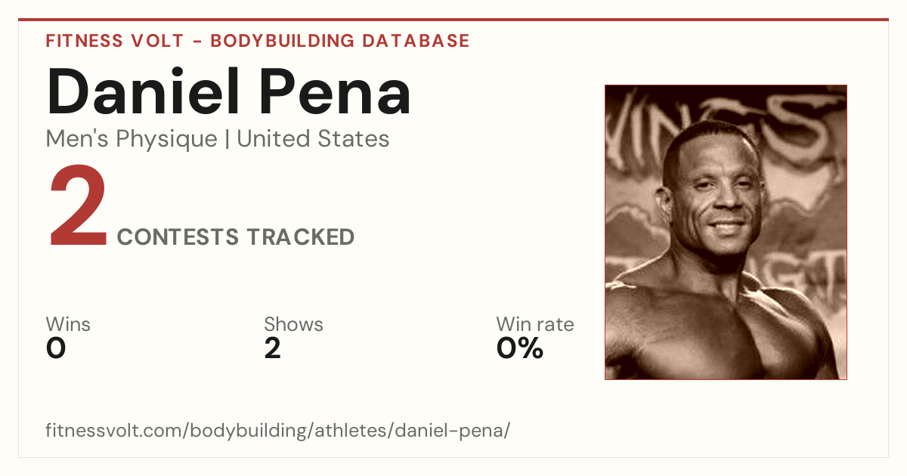Click the 0% win rate value
The height and width of the screenshot is (476, 907).
point(520,348)
